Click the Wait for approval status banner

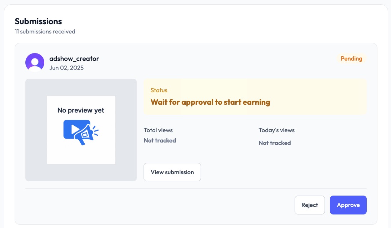255,97
